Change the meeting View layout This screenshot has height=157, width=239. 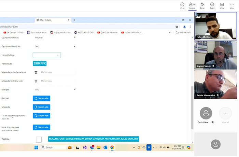coord(222,5)
